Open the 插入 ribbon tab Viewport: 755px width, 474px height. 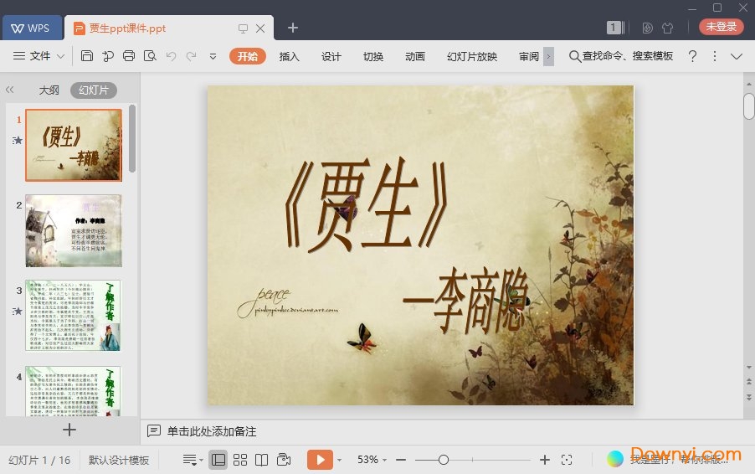click(289, 56)
